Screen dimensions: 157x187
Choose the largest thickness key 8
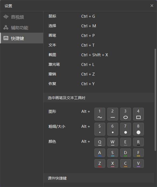pos(138,129)
